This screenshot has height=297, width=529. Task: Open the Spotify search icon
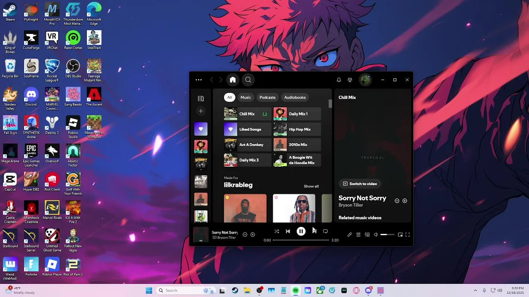[x=248, y=80]
